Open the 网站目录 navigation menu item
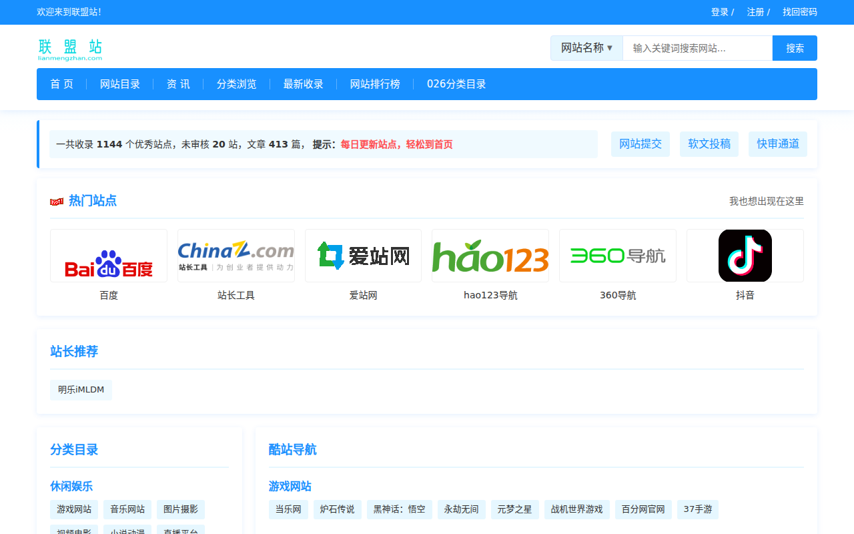The image size is (854, 534). tap(120, 84)
